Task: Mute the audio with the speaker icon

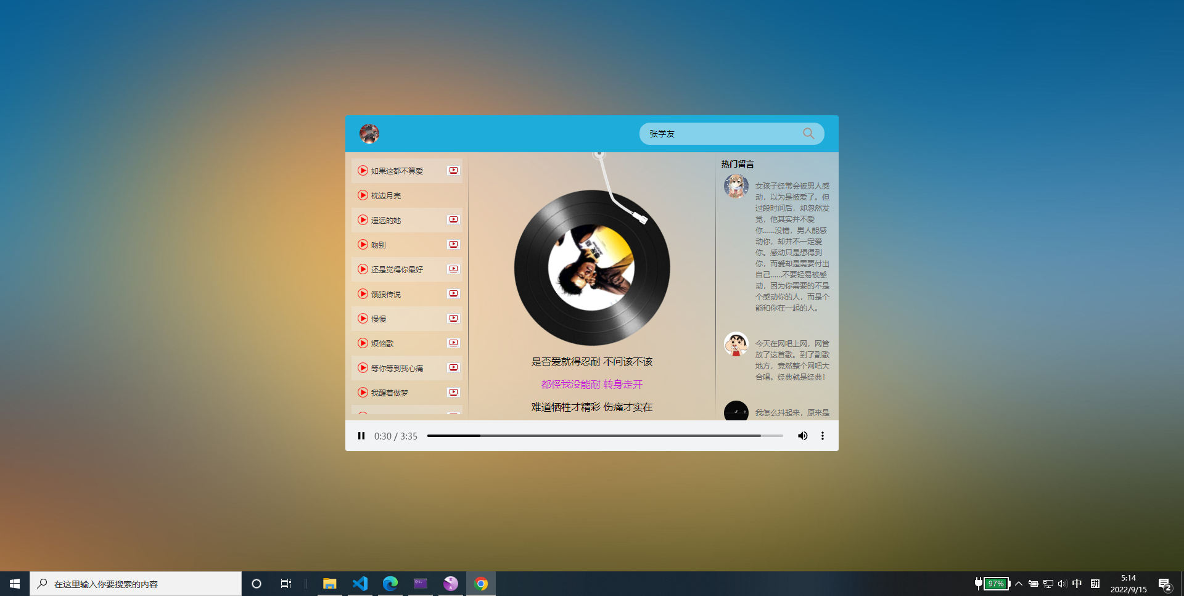Action: coord(802,436)
